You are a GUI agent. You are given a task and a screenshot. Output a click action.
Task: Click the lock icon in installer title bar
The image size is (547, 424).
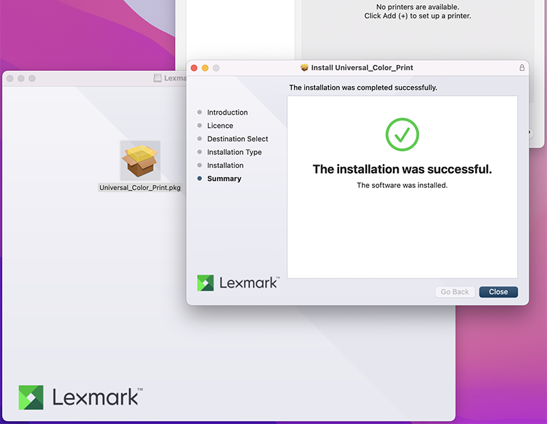(522, 68)
